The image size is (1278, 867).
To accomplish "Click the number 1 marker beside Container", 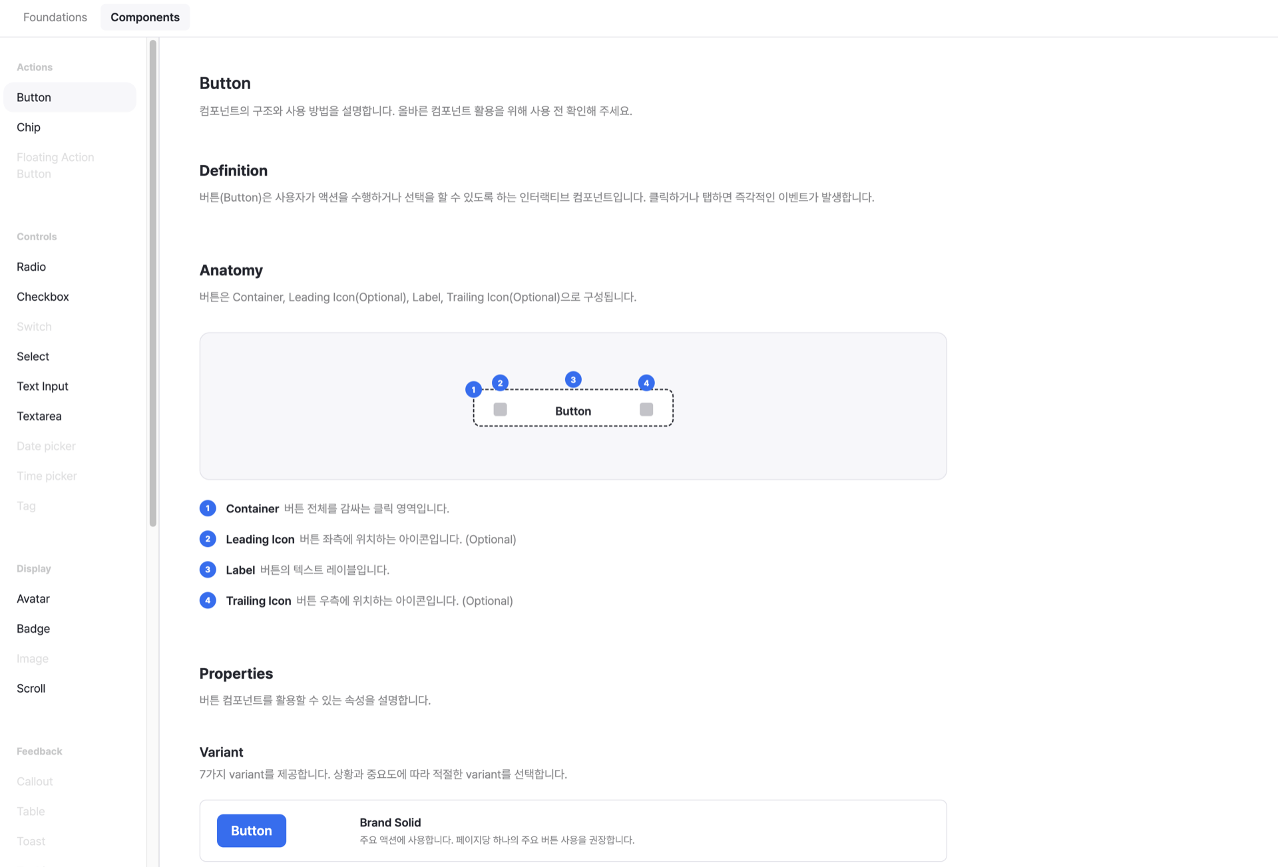I will pos(208,508).
